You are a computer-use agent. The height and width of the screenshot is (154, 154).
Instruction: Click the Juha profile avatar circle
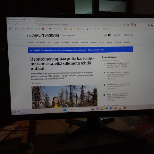109,35
